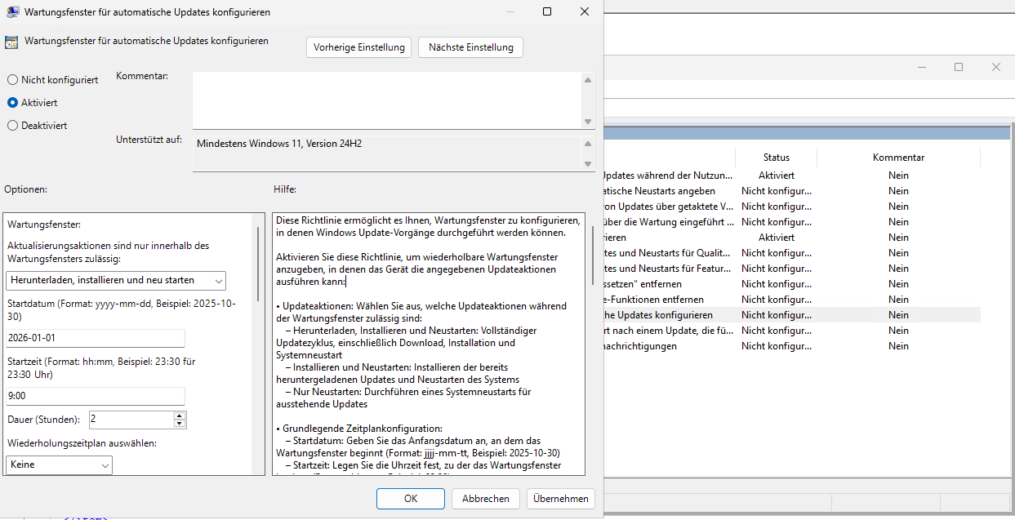Click the Startdatum field showing 2026-01-01
This screenshot has height=520, width=1015.
point(96,339)
